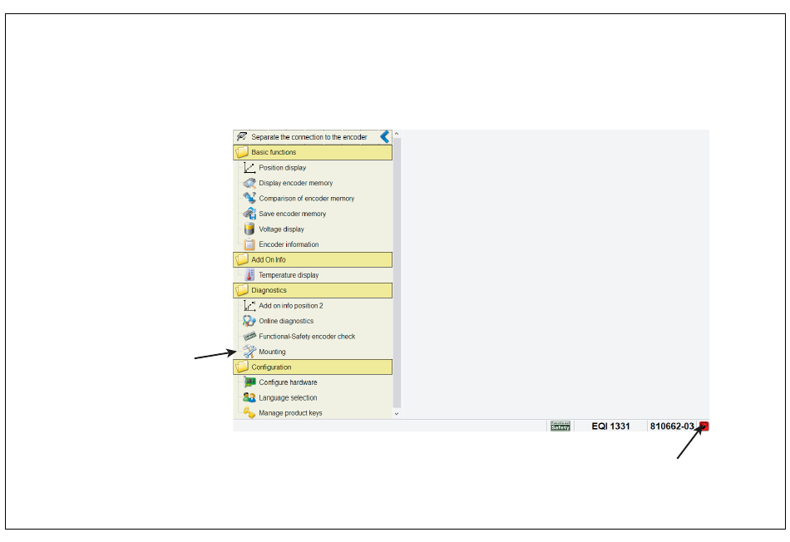Select the Mounting wrench icon

coord(249,352)
